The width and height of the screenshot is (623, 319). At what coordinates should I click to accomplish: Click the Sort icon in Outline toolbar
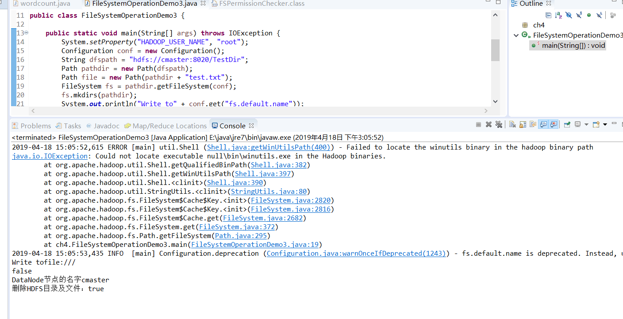(x=558, y=15)
